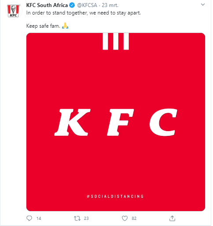The image size is (213, 226).
Task: Click the retweet count 23
Action: click(86, 219)
